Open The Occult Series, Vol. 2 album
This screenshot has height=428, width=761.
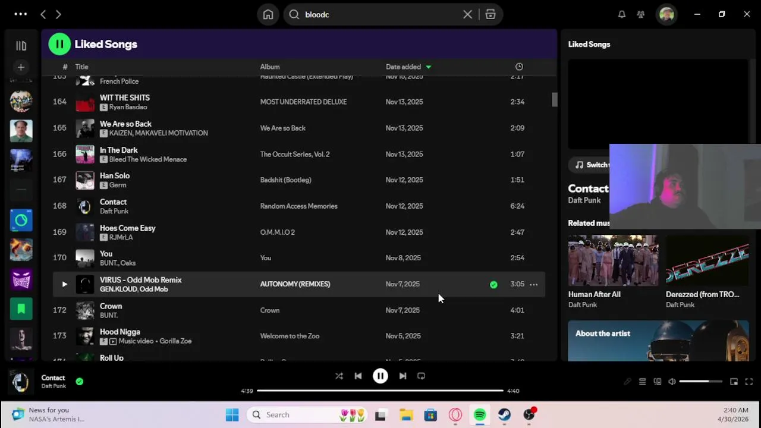[x=295, y=154]
